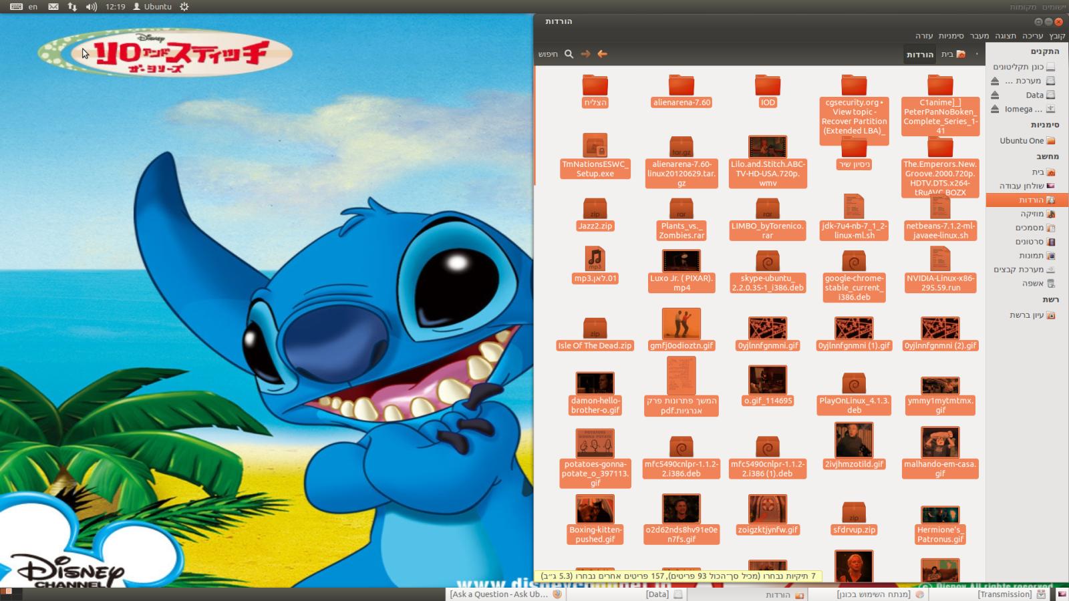Select the IOD folder icon
The width and height of the screenshot is (1069, 601).
(768, 85)
